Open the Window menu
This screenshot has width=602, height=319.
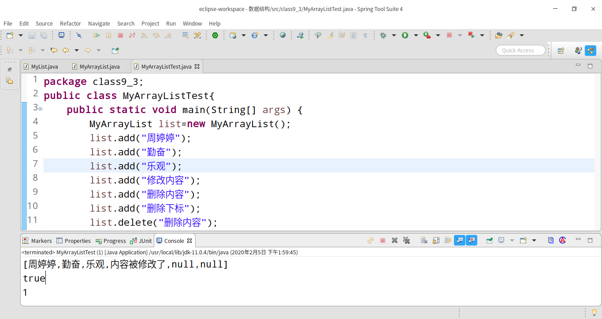(192, 23)
